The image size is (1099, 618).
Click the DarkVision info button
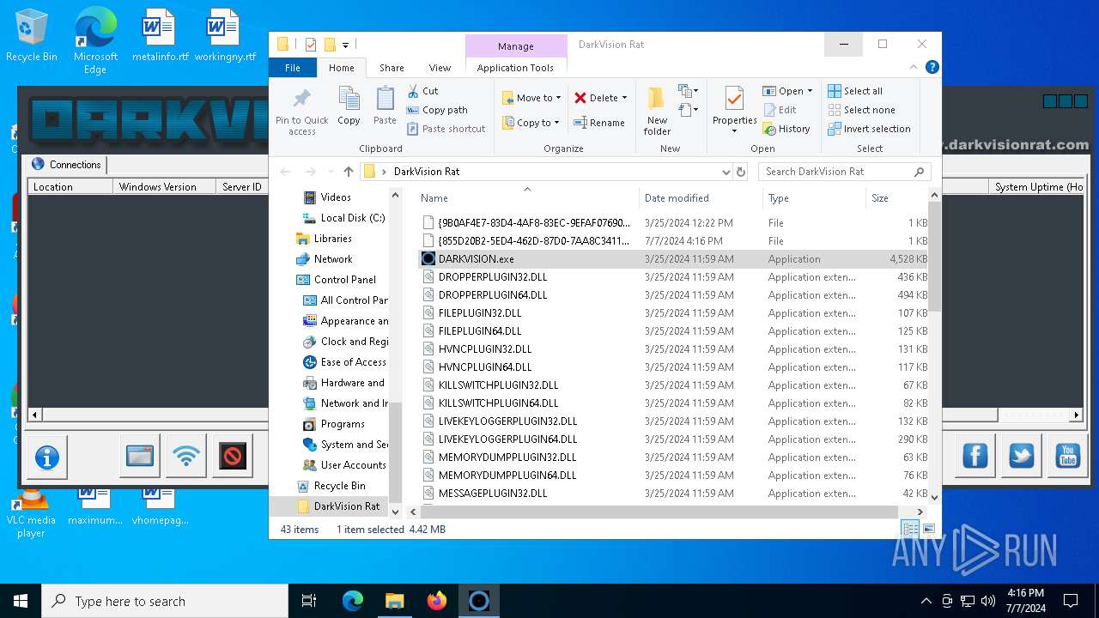point(46,457)
